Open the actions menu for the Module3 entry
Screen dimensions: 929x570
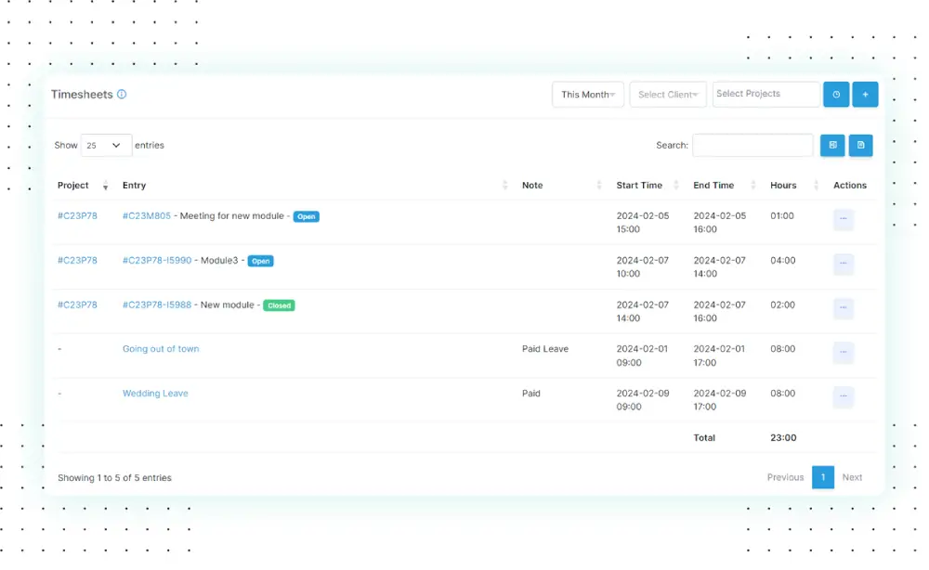(843, 264)
